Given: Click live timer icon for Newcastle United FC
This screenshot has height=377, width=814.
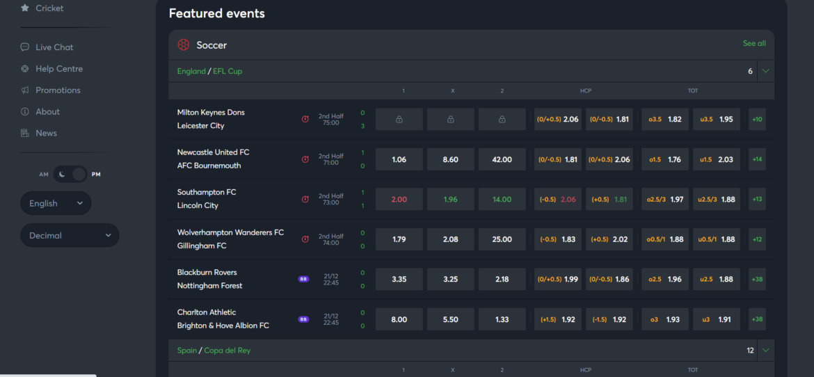Looking at the screenshot, I should coord(305,159).
